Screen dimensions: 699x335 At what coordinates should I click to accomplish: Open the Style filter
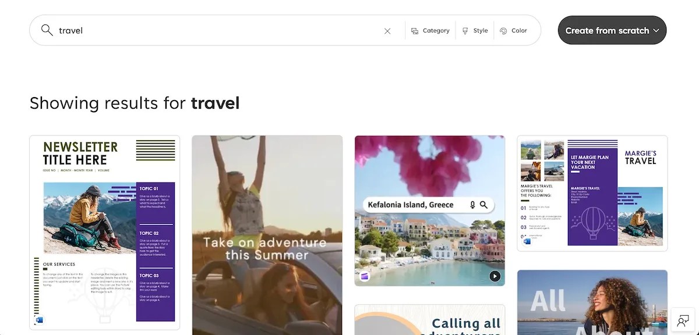(475, 31)
